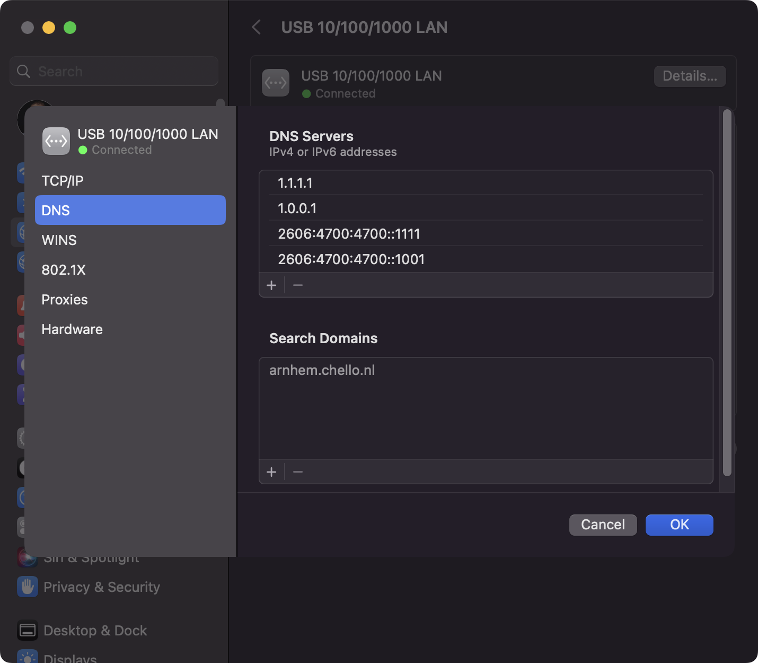Go back using the chevron arrow
The image size is (758, 663).
point(257,27)
